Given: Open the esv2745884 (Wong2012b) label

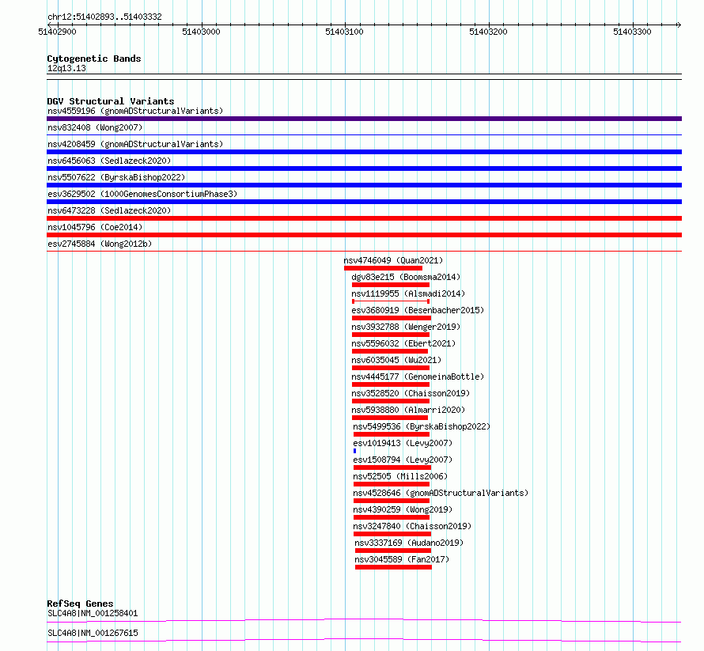Looking at the screenshot, I should pyautogui.click(x=100, y=244).
